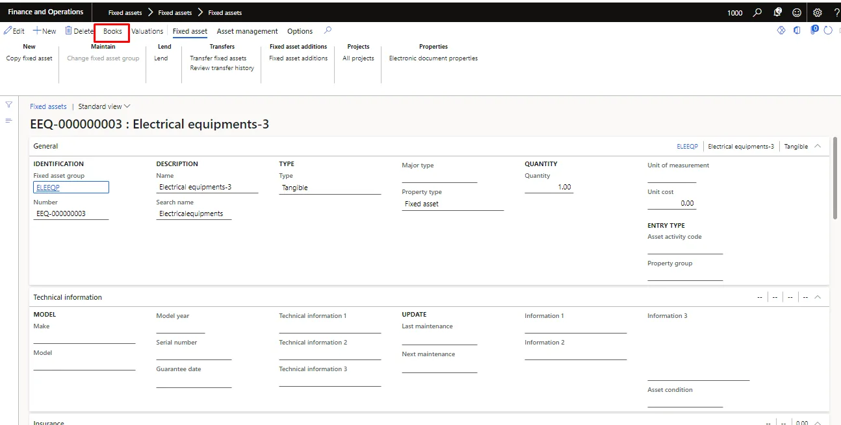Expand the Insurance fast tab chevron
This screenshot has width=841, height=425.
(x=818, y=422)
